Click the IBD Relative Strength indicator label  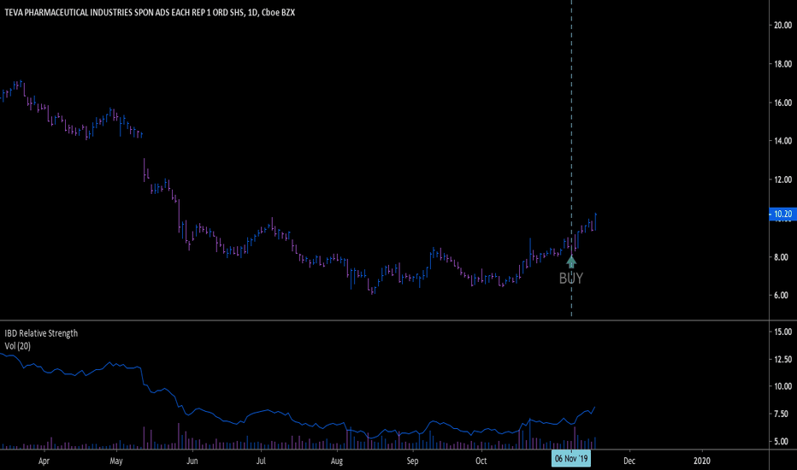click(x=41, y=333)
